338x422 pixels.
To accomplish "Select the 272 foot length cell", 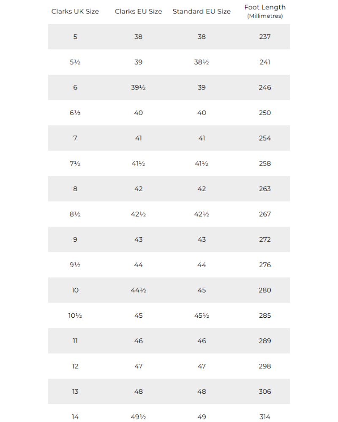I will (265, 239).
